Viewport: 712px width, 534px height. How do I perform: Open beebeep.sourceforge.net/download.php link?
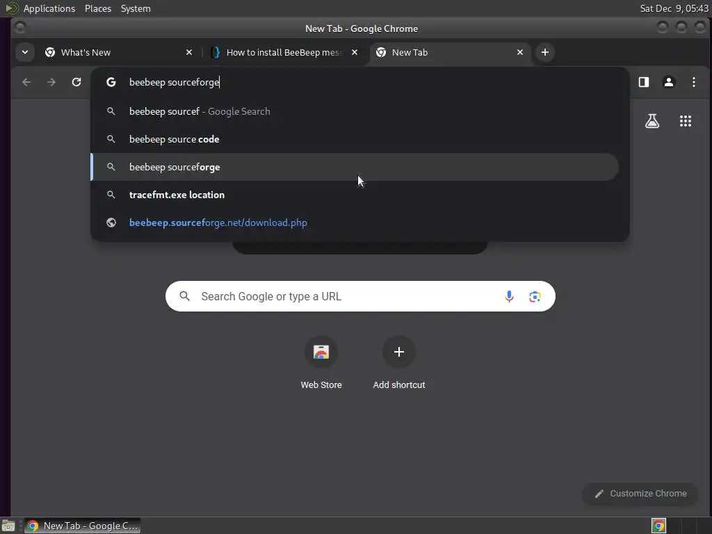(x=355, y=222)
